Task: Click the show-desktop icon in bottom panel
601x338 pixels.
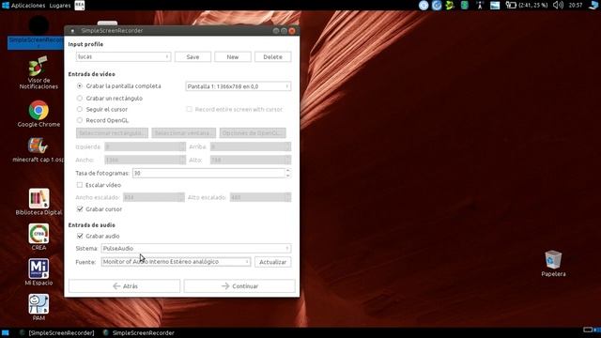Action: click(x=5, y=332)
